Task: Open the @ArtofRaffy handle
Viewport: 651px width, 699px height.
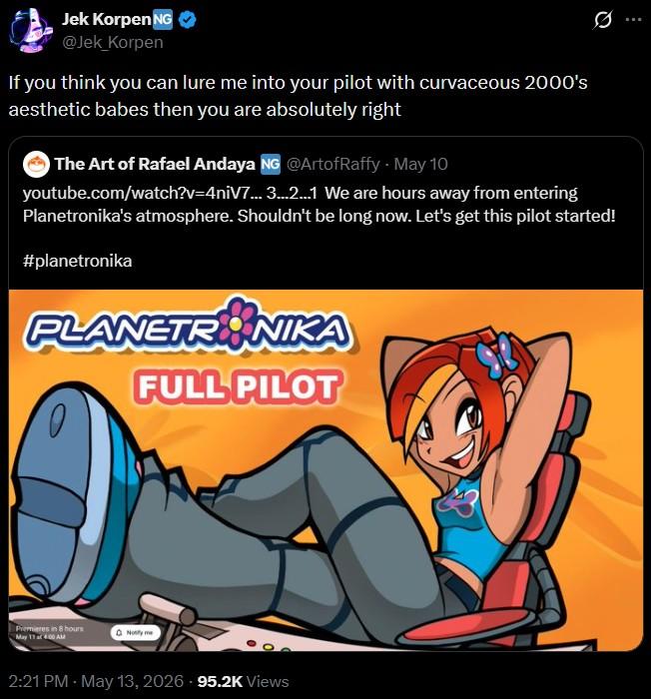Action: click(x=332, y=164)
